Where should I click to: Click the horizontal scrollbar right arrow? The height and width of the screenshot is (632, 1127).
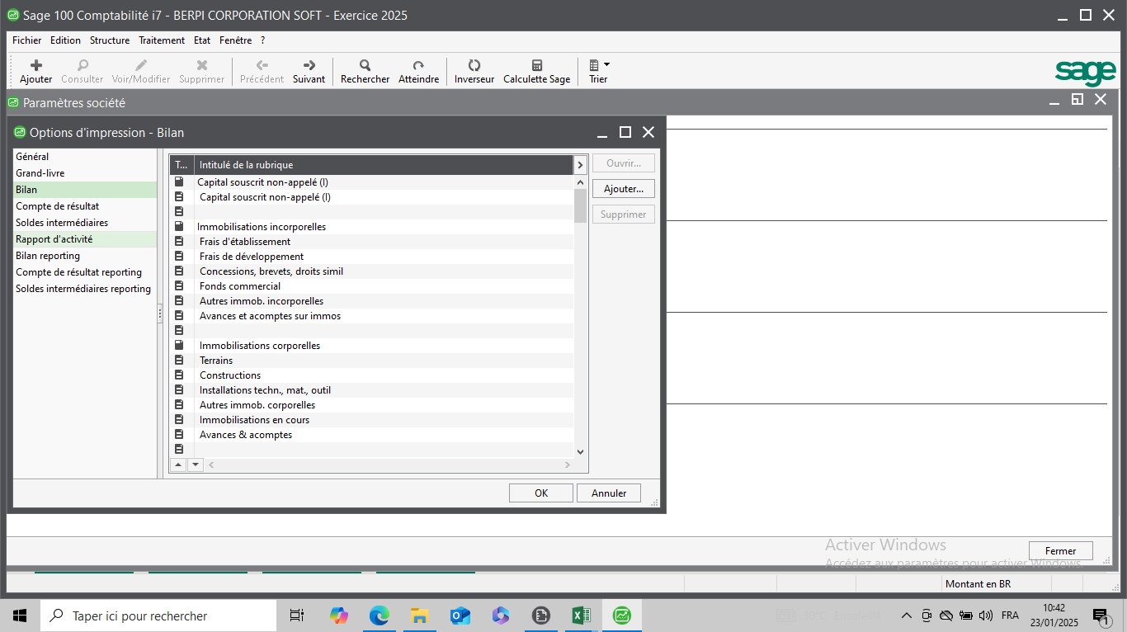(x=567, y=465)
